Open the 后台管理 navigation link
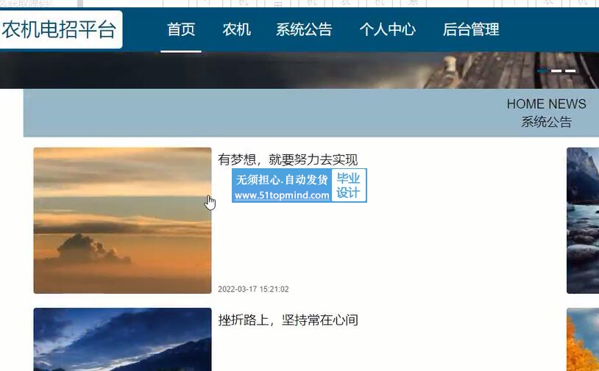The image size is (599, 371). (x=471, y=29)
